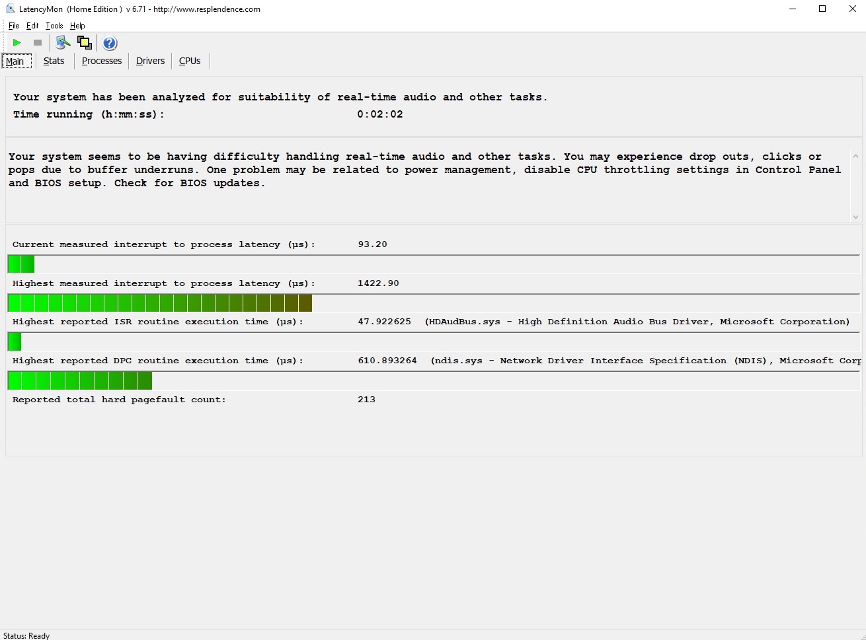Click the ndis.sys driver description
This screenshot has width=866, height=640.
tap(646, 361)
